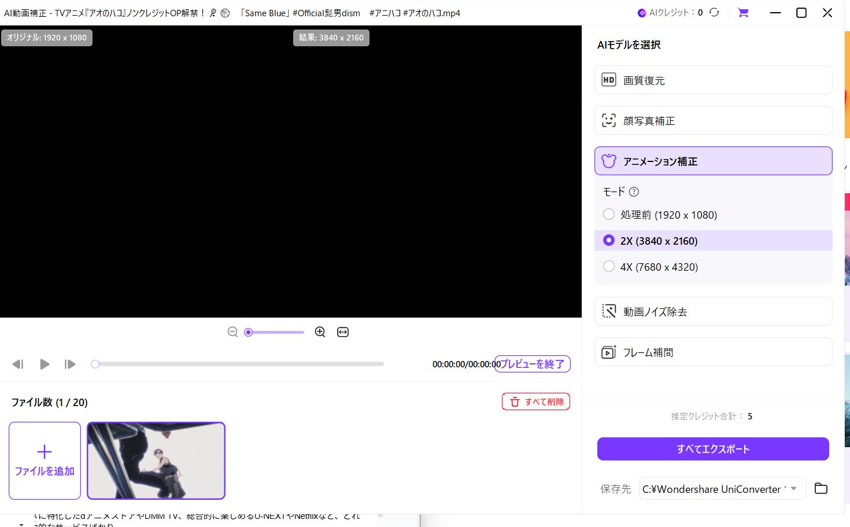This screenshot has height=527, width=850.
Task: Click the noise removal icon beside 動画ノイズ除去
Action: point(609,311)
